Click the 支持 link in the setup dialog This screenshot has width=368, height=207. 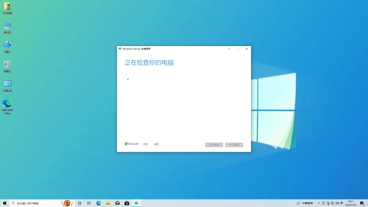tap(145, 144)
